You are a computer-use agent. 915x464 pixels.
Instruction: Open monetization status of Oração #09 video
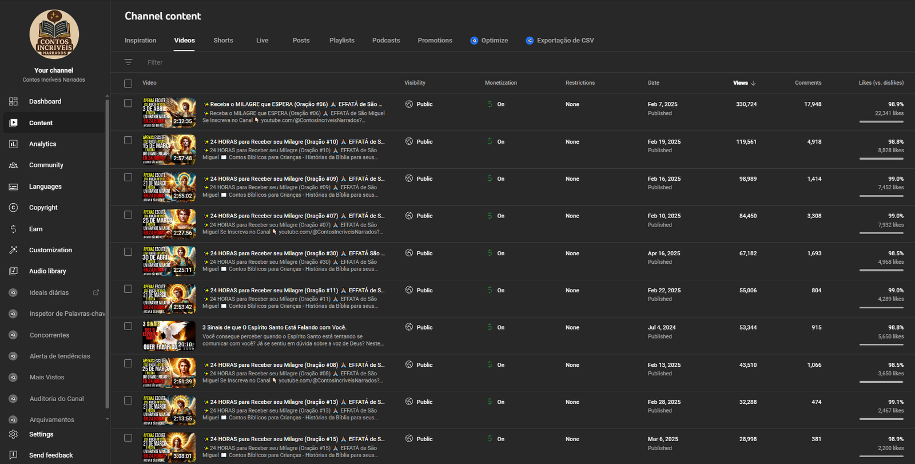(495, 179)
